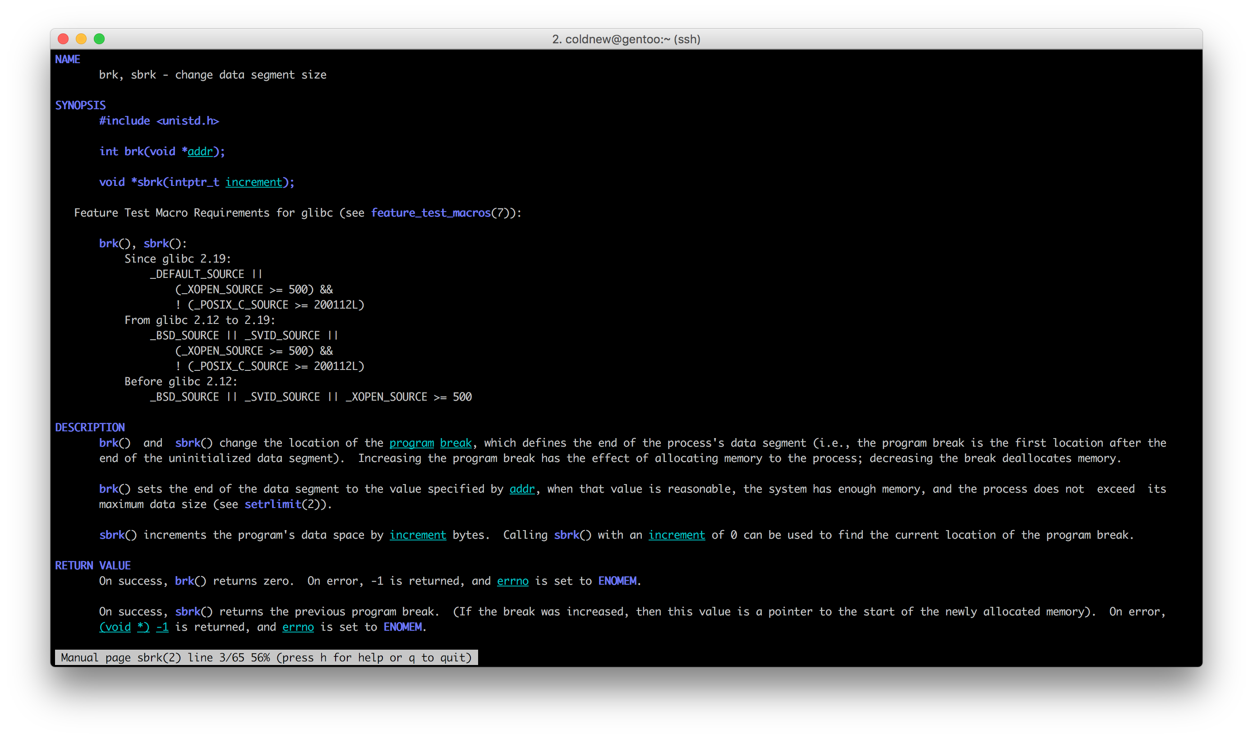The width and height of the screenshot is (1253, 739).
Task: Click the 'feature_test_macros' reference
Action: pos(431,212)
